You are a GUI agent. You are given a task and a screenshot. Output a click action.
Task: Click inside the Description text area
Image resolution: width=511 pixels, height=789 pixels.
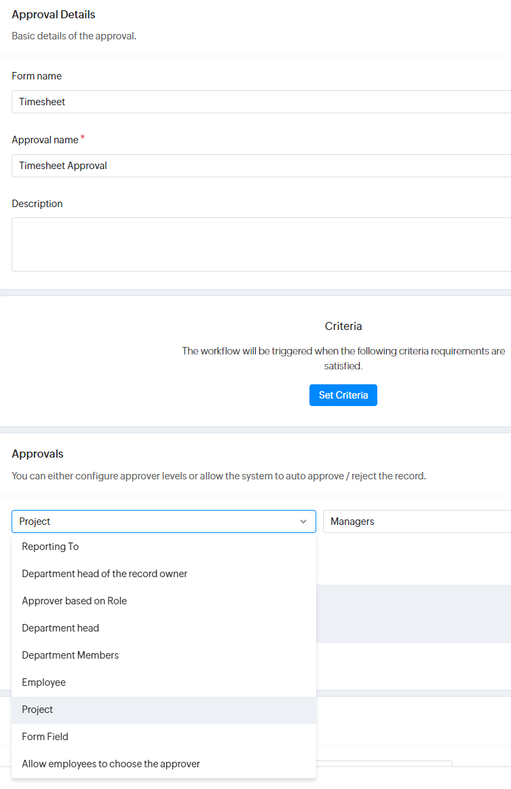click(x=261, y=244)
